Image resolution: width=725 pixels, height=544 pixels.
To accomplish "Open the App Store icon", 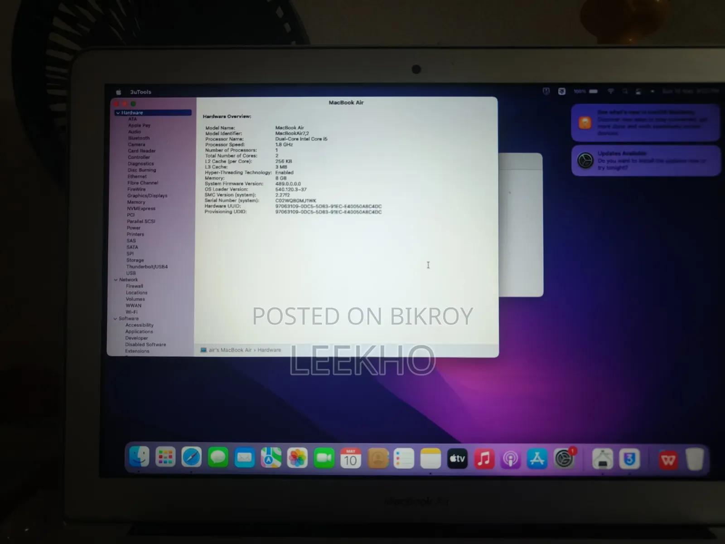I will click(537, 459).
